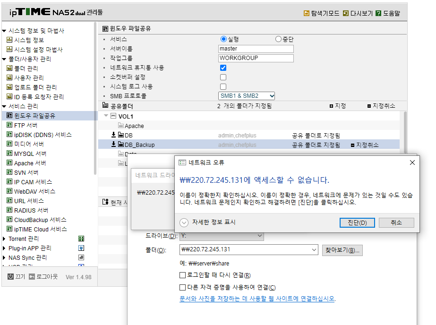Collapse the VOL1 volume tree
436x325 pixels.
pos(106,115)
